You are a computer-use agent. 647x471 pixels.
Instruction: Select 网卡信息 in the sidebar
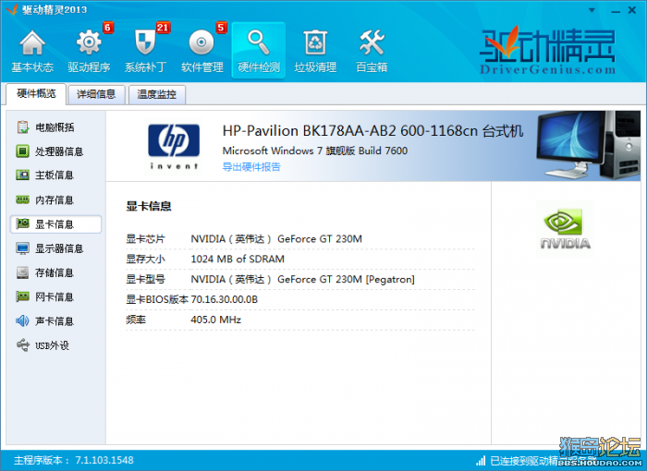click(x=55, y=297)
